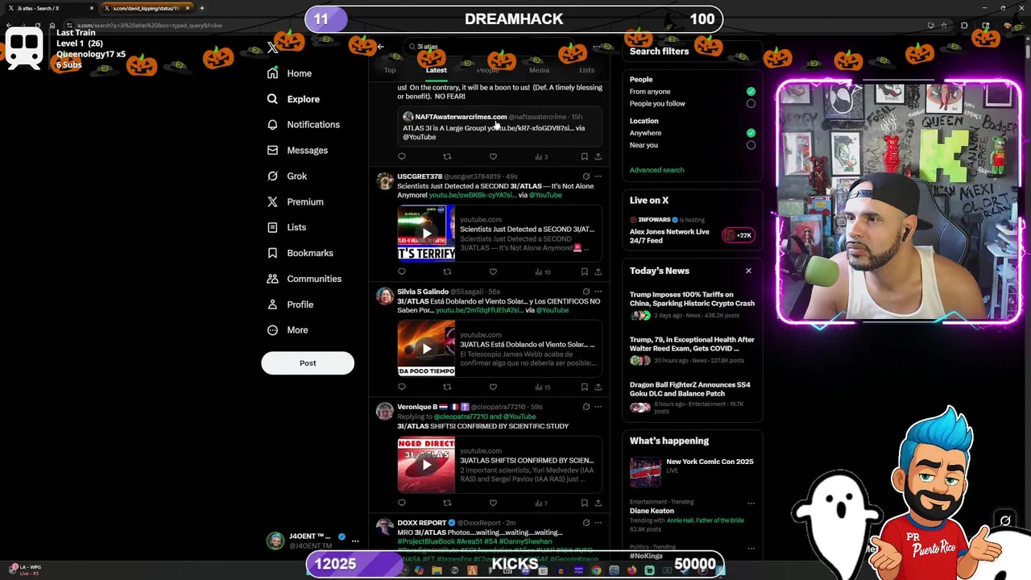Click the back arrow beside the search box

pyautogui.click(x=381, y=47)
